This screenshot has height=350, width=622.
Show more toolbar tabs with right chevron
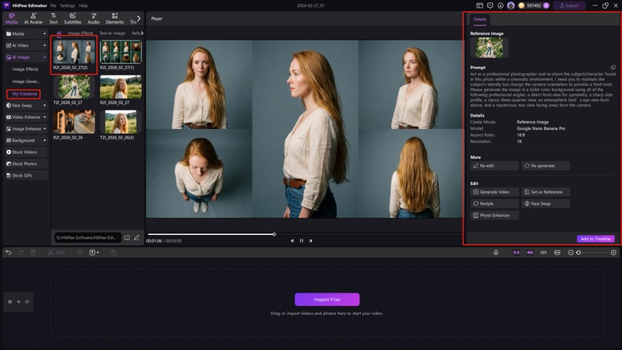coord(139,18)
